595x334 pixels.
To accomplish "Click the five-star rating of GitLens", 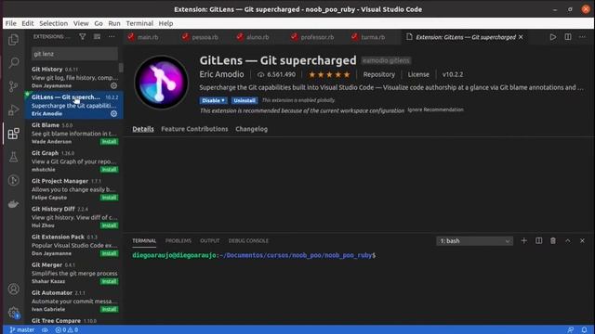I will coord(329,74).
